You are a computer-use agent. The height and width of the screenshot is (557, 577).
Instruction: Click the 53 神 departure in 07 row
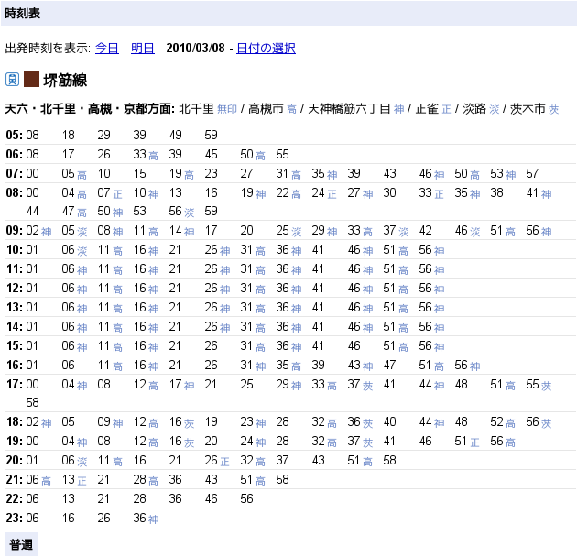(503, 174)
